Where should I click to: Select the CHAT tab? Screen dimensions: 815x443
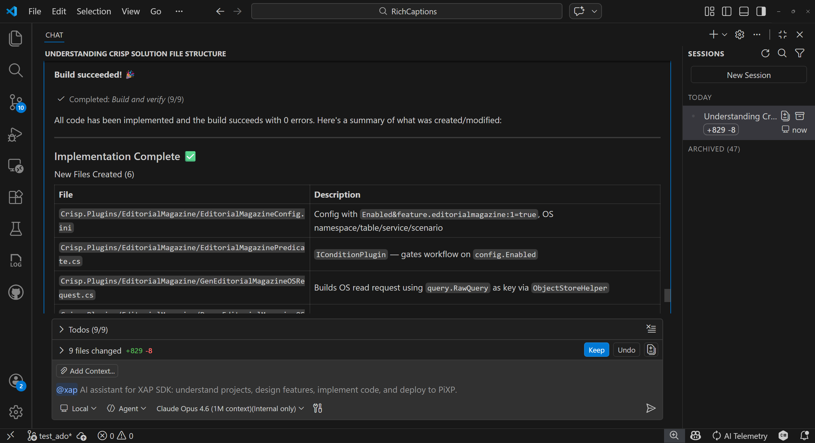point(54,35)
